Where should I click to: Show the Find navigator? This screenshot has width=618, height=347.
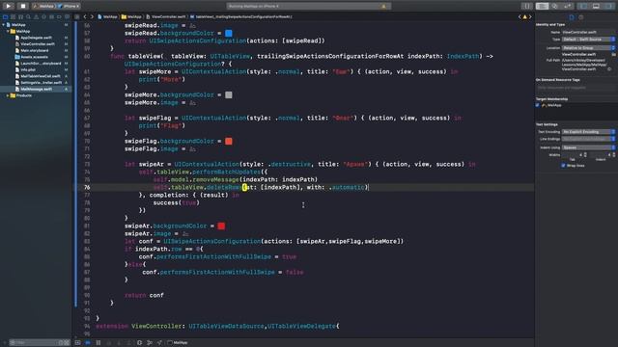[x=28, y=17]
